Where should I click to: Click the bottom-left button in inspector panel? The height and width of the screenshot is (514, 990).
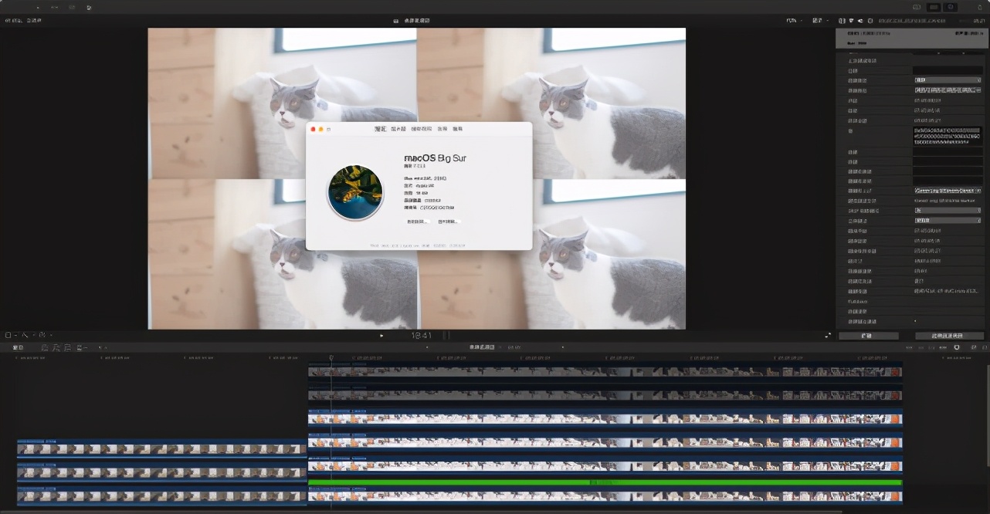(869, 336)
